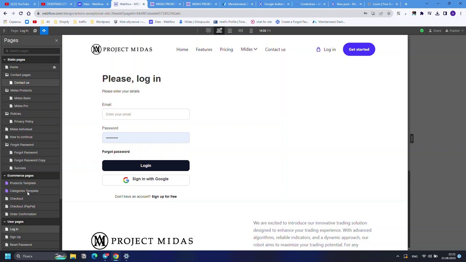Open the Windows Start menu
This screenshot has width=466, height=262.
click(x=8, y=256)
